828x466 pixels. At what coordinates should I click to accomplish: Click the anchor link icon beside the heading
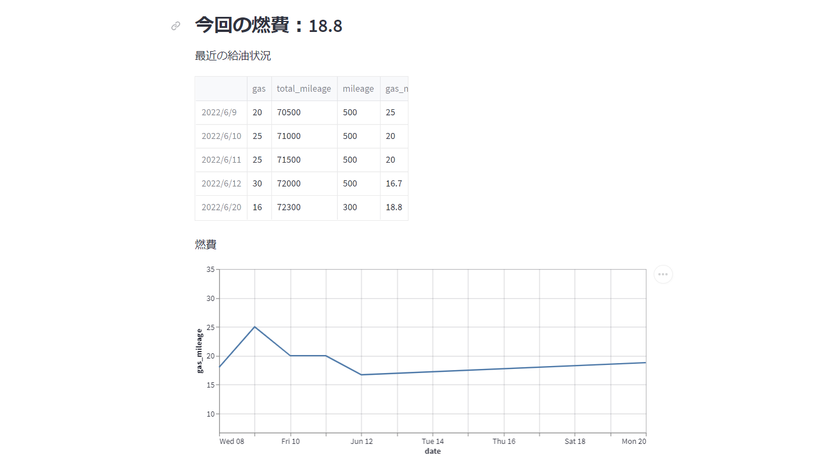(175, 26)
